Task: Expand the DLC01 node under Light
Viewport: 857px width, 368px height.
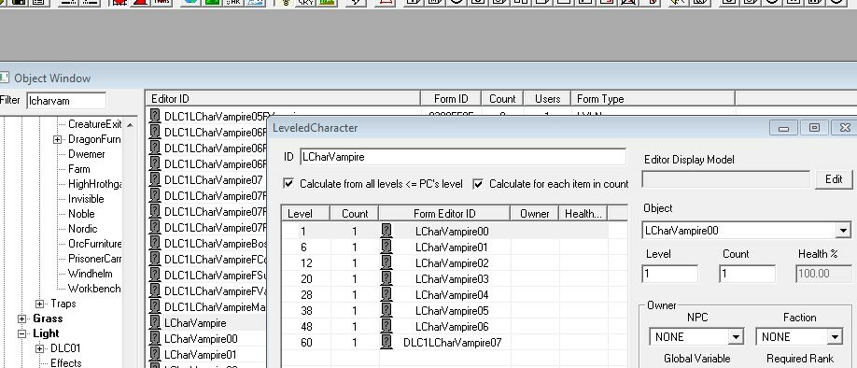Action: (40, 348)
